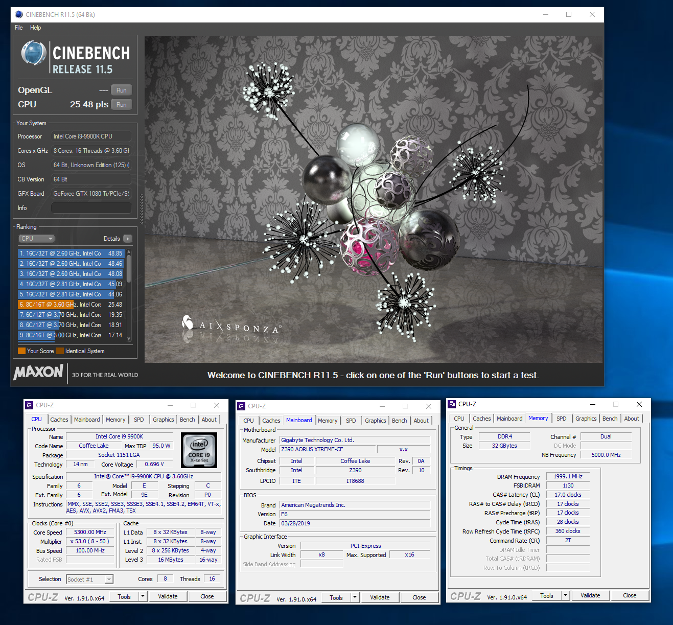Switch to Caches tab in right CPU-Z window
673x625 pixels.
tap(482, 419)
